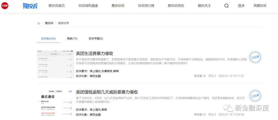Switch to 商家(73) tab
The image size is (278, 120).
pyautogui.click(x=72, y=38)
